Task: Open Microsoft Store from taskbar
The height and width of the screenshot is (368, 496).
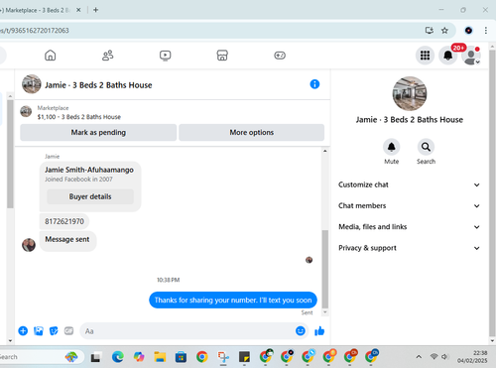Action: coord(181,357)
